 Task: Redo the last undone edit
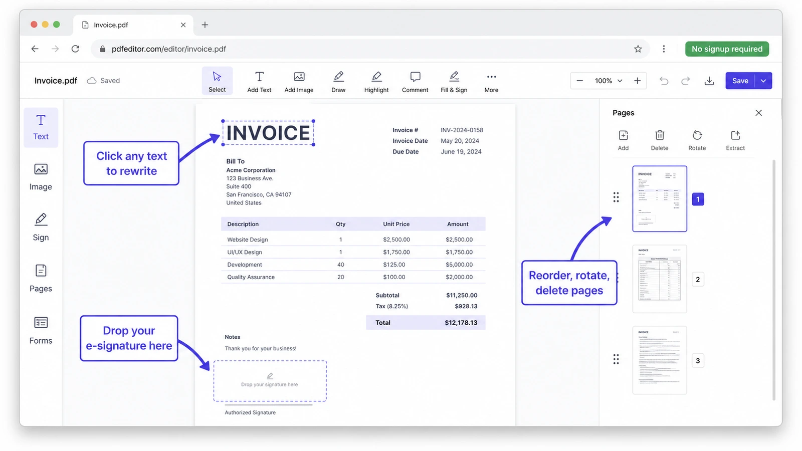coord(685,81)
